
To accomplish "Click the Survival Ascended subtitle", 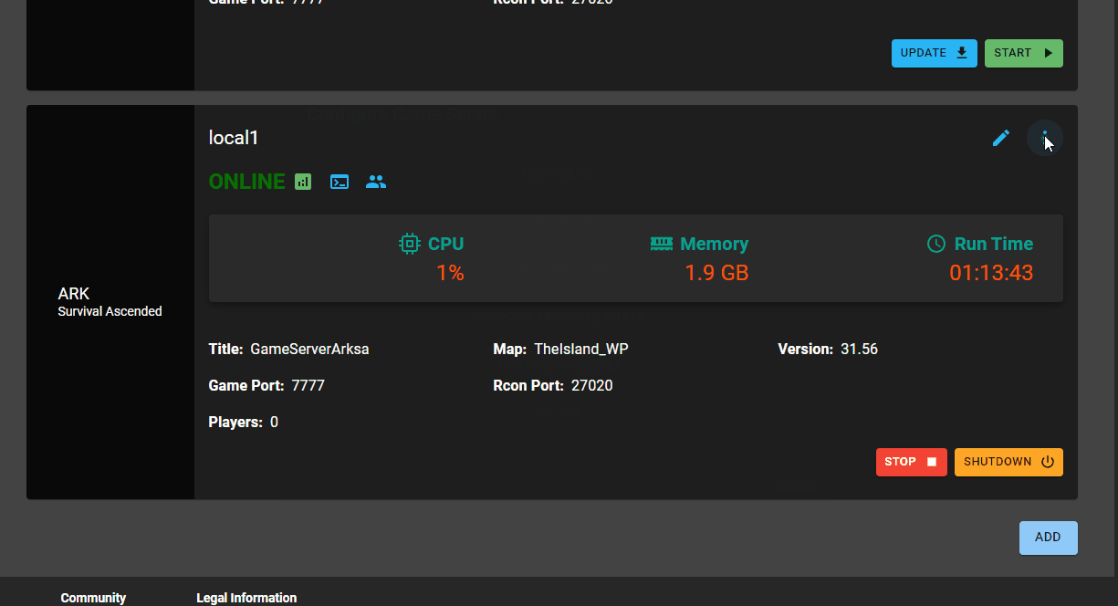I will (x=110, y=311).
